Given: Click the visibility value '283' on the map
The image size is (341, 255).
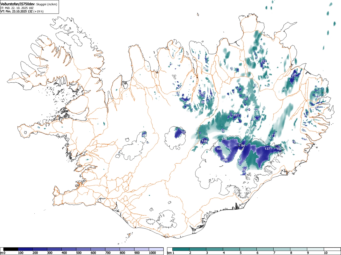Looking at the screenshot, I should pyautogui.click(x=244, y=170).
